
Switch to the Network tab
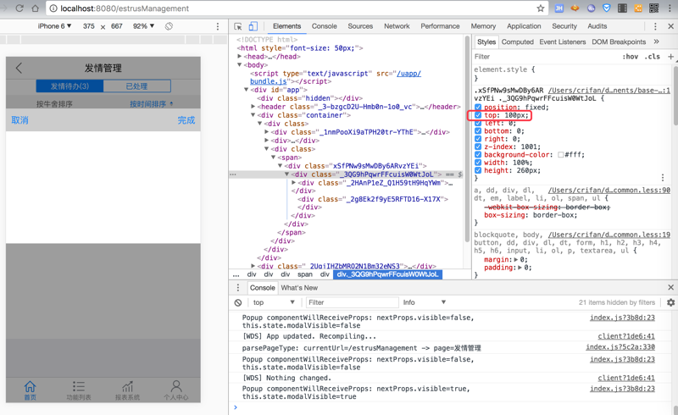point(397,26)
